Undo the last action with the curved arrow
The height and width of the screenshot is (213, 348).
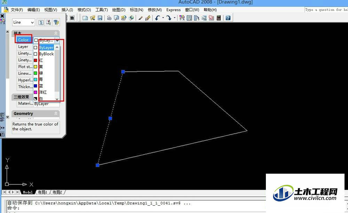157,18
